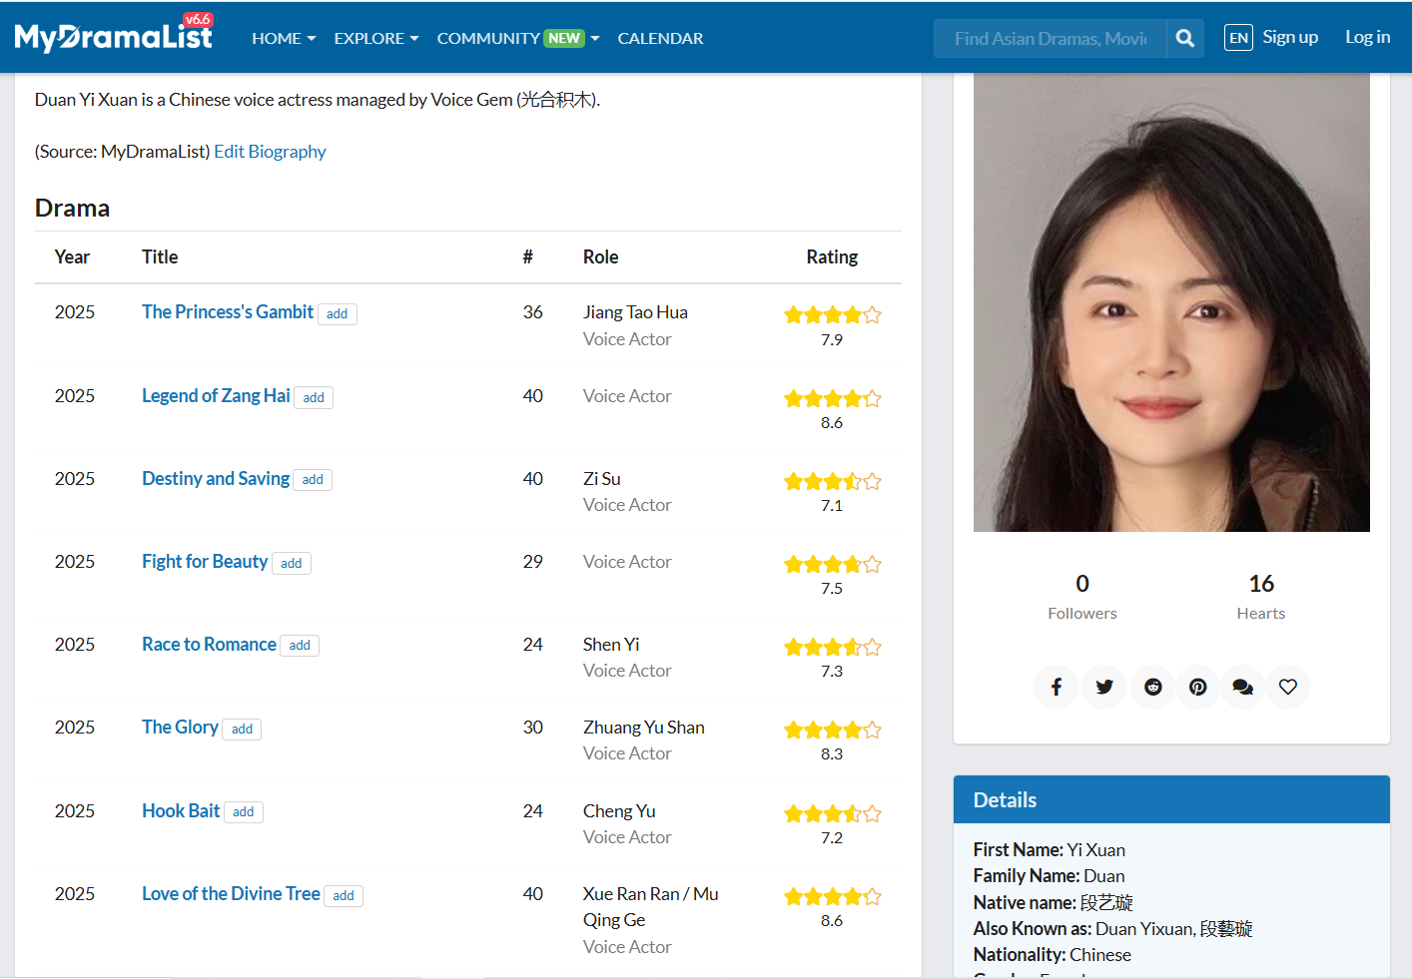1412x979 pixels.
Task: Click the Shen Yi role text
Action: coord(611,645)
